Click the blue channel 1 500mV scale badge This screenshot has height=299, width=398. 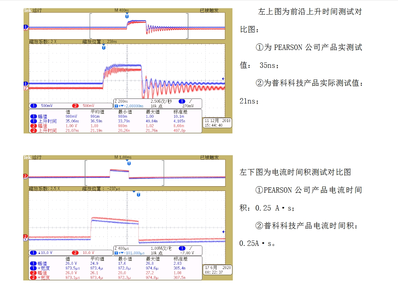(x=42, y=106)
